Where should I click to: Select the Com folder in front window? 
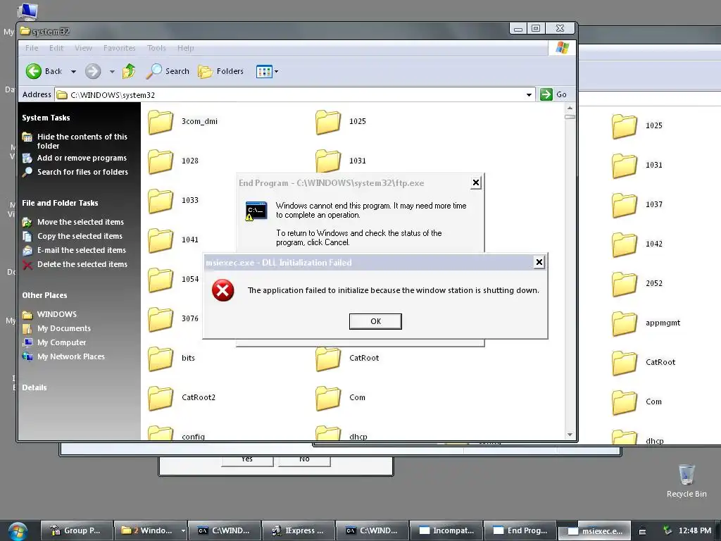(x=328, y=398)
